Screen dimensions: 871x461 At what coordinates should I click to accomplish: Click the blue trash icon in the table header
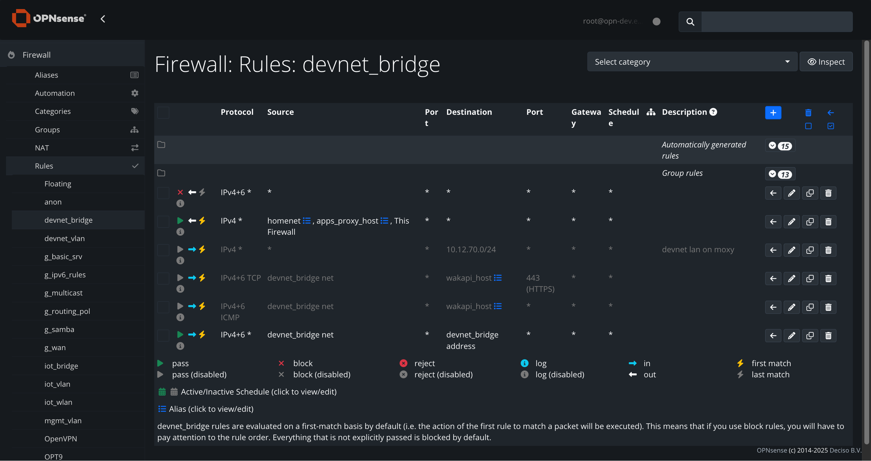point(808,113)
